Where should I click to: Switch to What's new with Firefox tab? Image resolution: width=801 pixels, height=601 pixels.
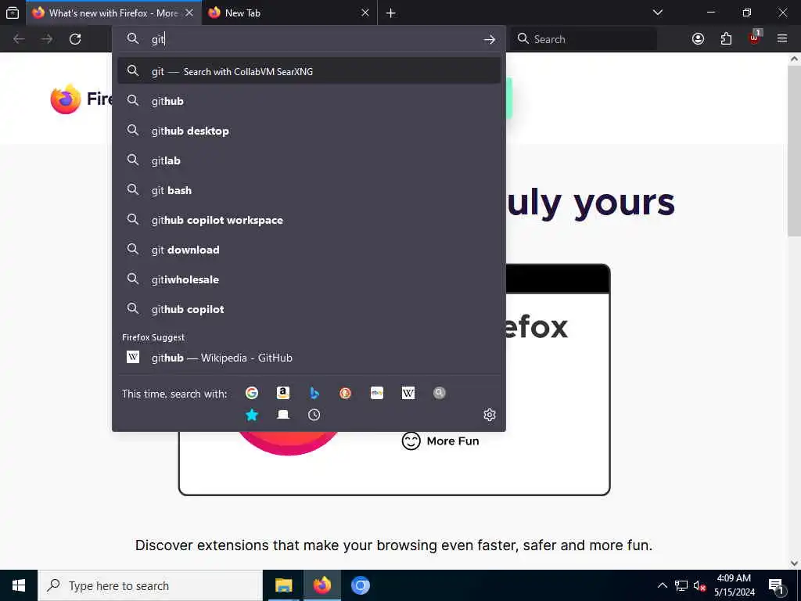[x=113, y=13]
